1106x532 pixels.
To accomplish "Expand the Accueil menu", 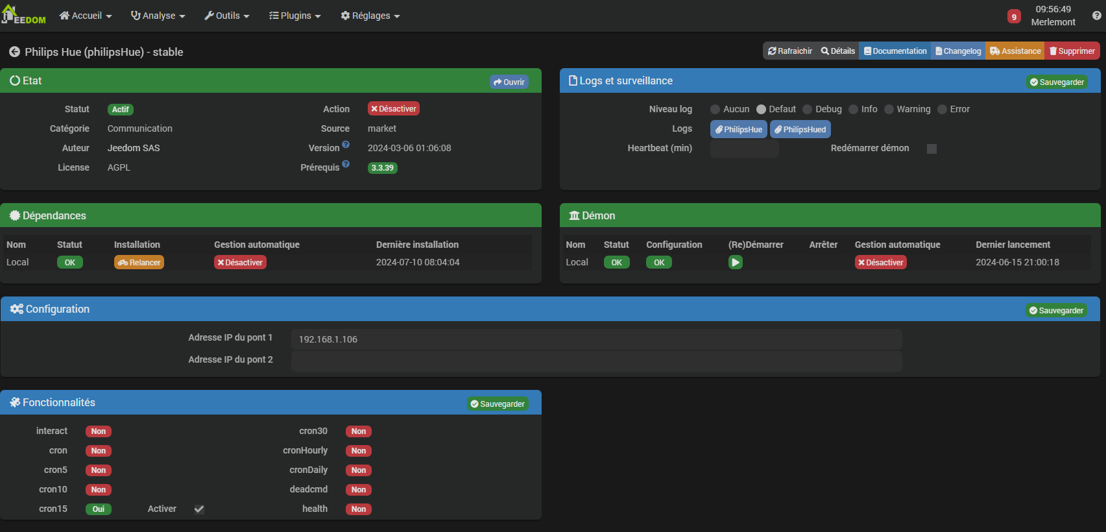I will 86,16.
